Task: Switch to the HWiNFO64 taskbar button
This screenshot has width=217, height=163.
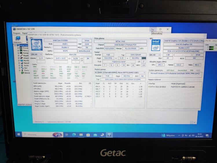Action: pyautogui.click(x=109, y=135)
